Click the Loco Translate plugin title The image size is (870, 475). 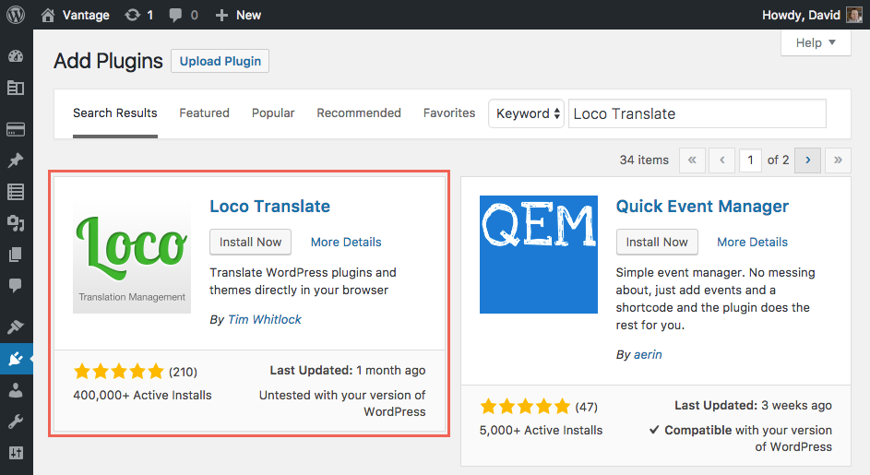click(x=269, y=207)
